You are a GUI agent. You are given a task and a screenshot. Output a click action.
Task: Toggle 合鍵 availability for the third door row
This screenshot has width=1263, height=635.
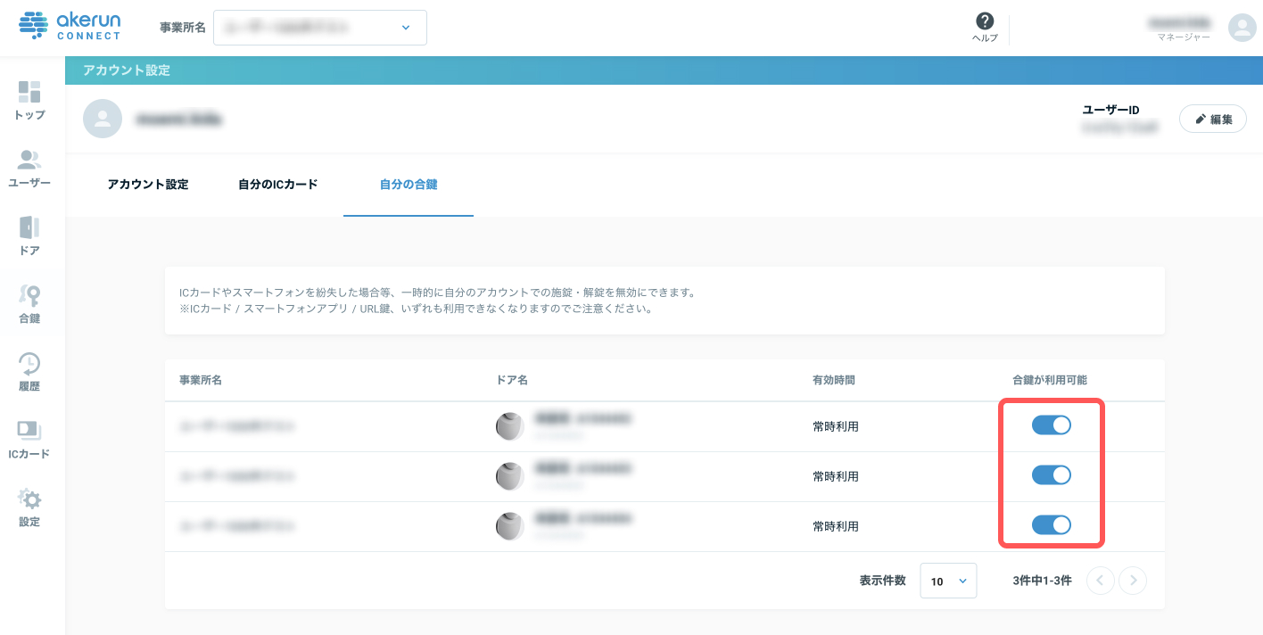click(1052, 525)
